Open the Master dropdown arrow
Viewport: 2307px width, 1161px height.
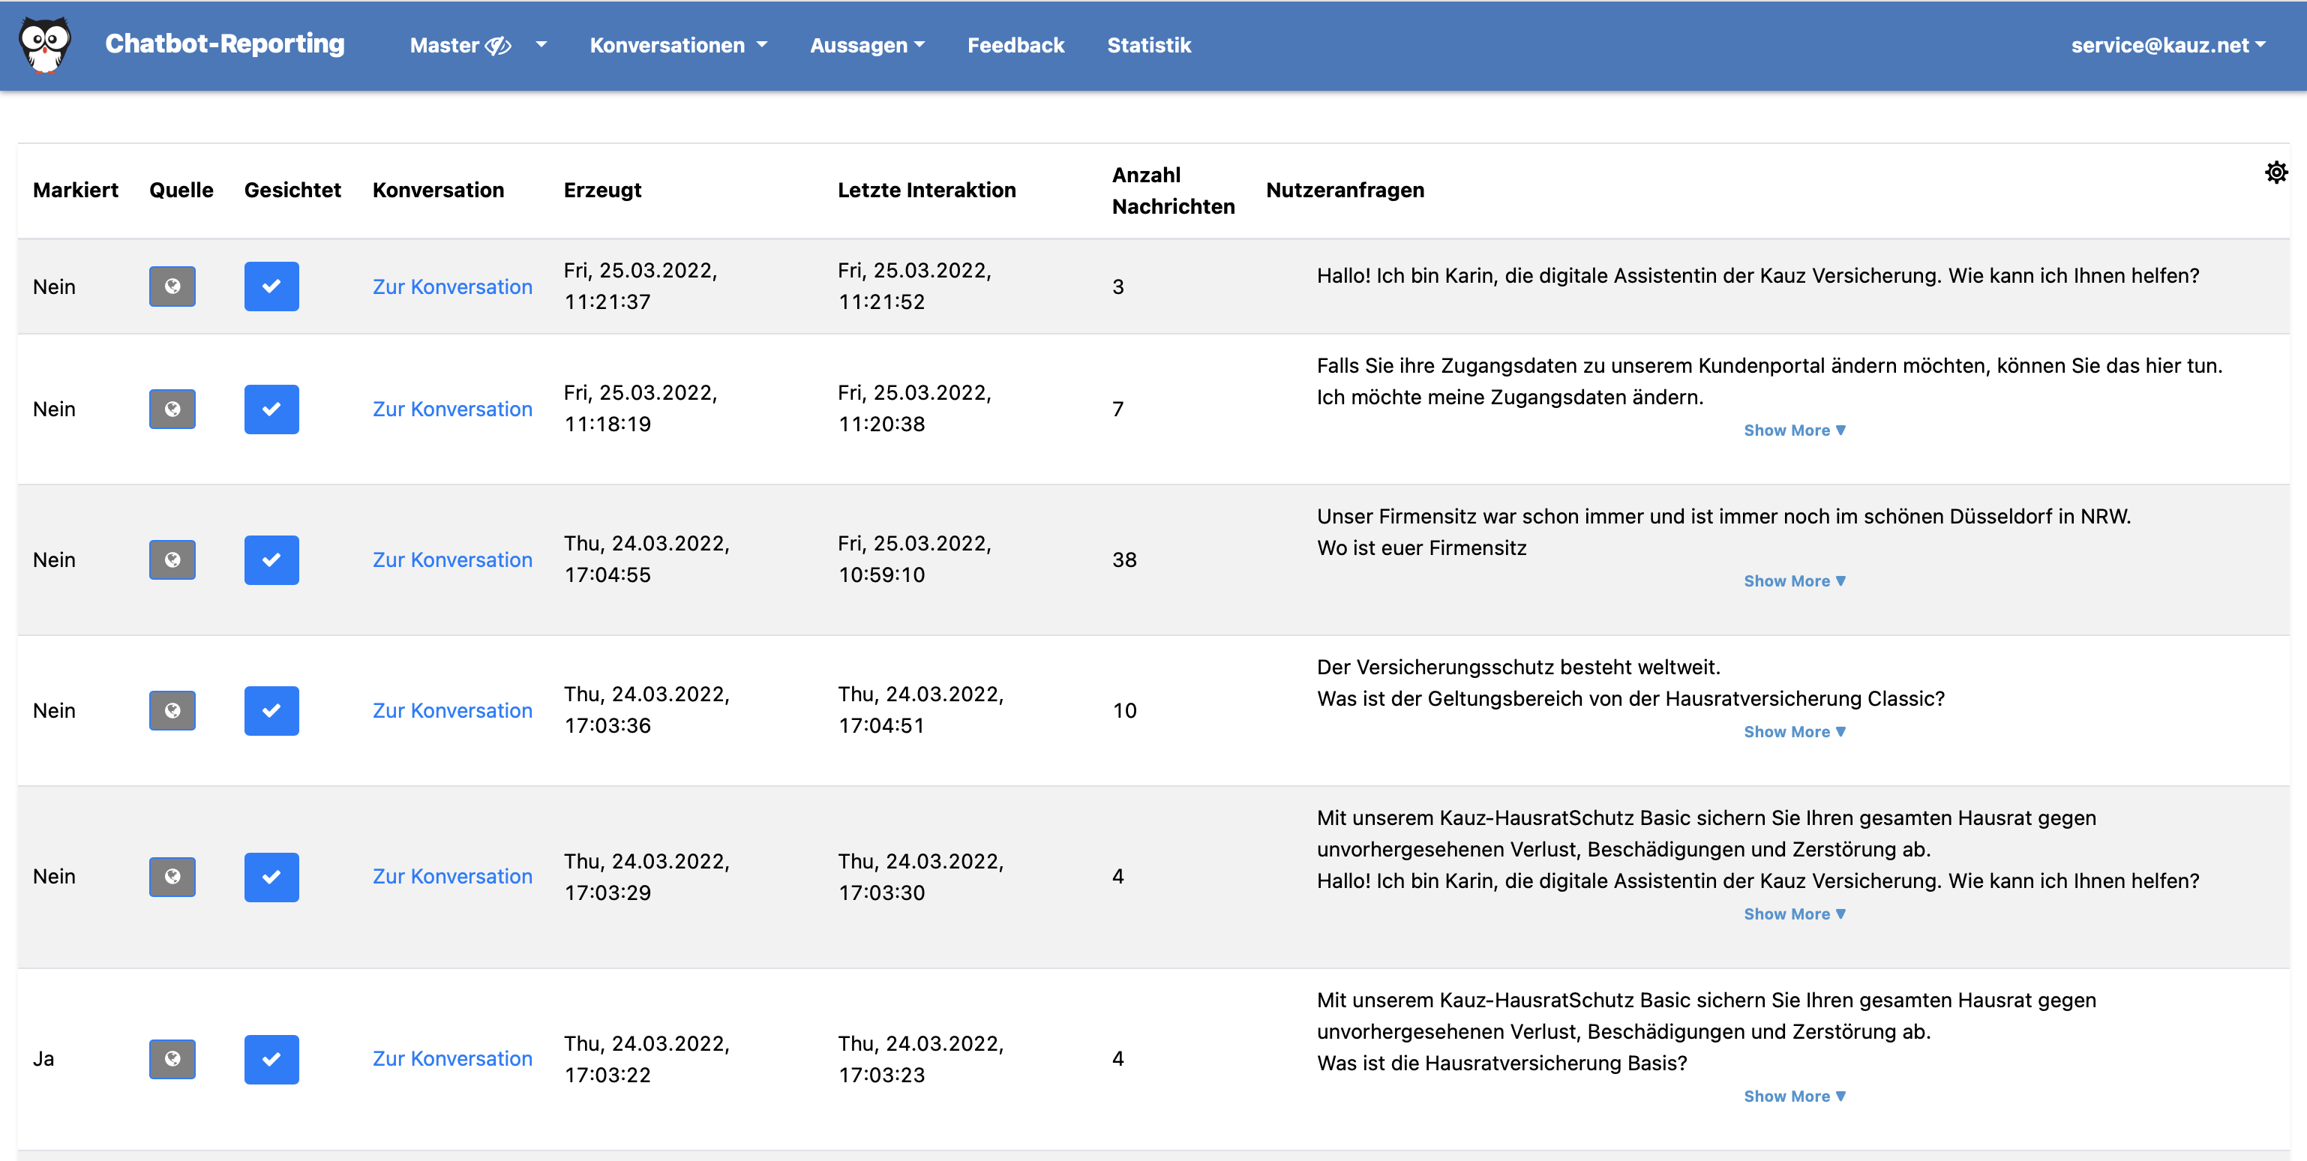click(x=541, y=45)
